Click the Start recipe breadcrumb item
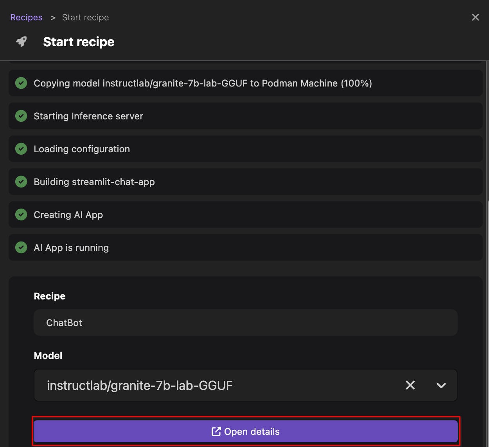This screenshot has height=447, width=489. (85, 18)
